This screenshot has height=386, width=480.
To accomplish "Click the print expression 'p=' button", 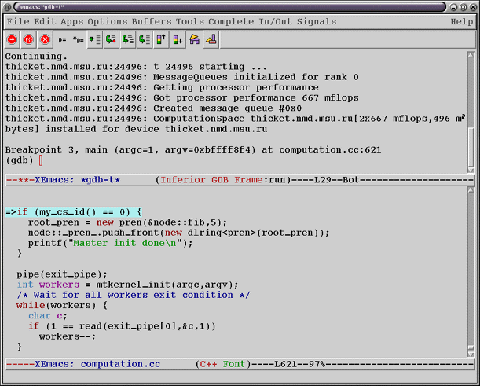I will 62,39.
